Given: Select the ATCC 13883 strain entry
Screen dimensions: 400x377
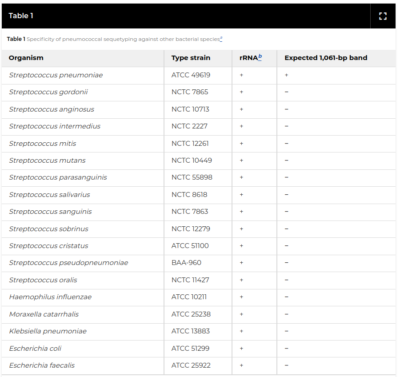Looking at the screenshot, I should point(191,331).
